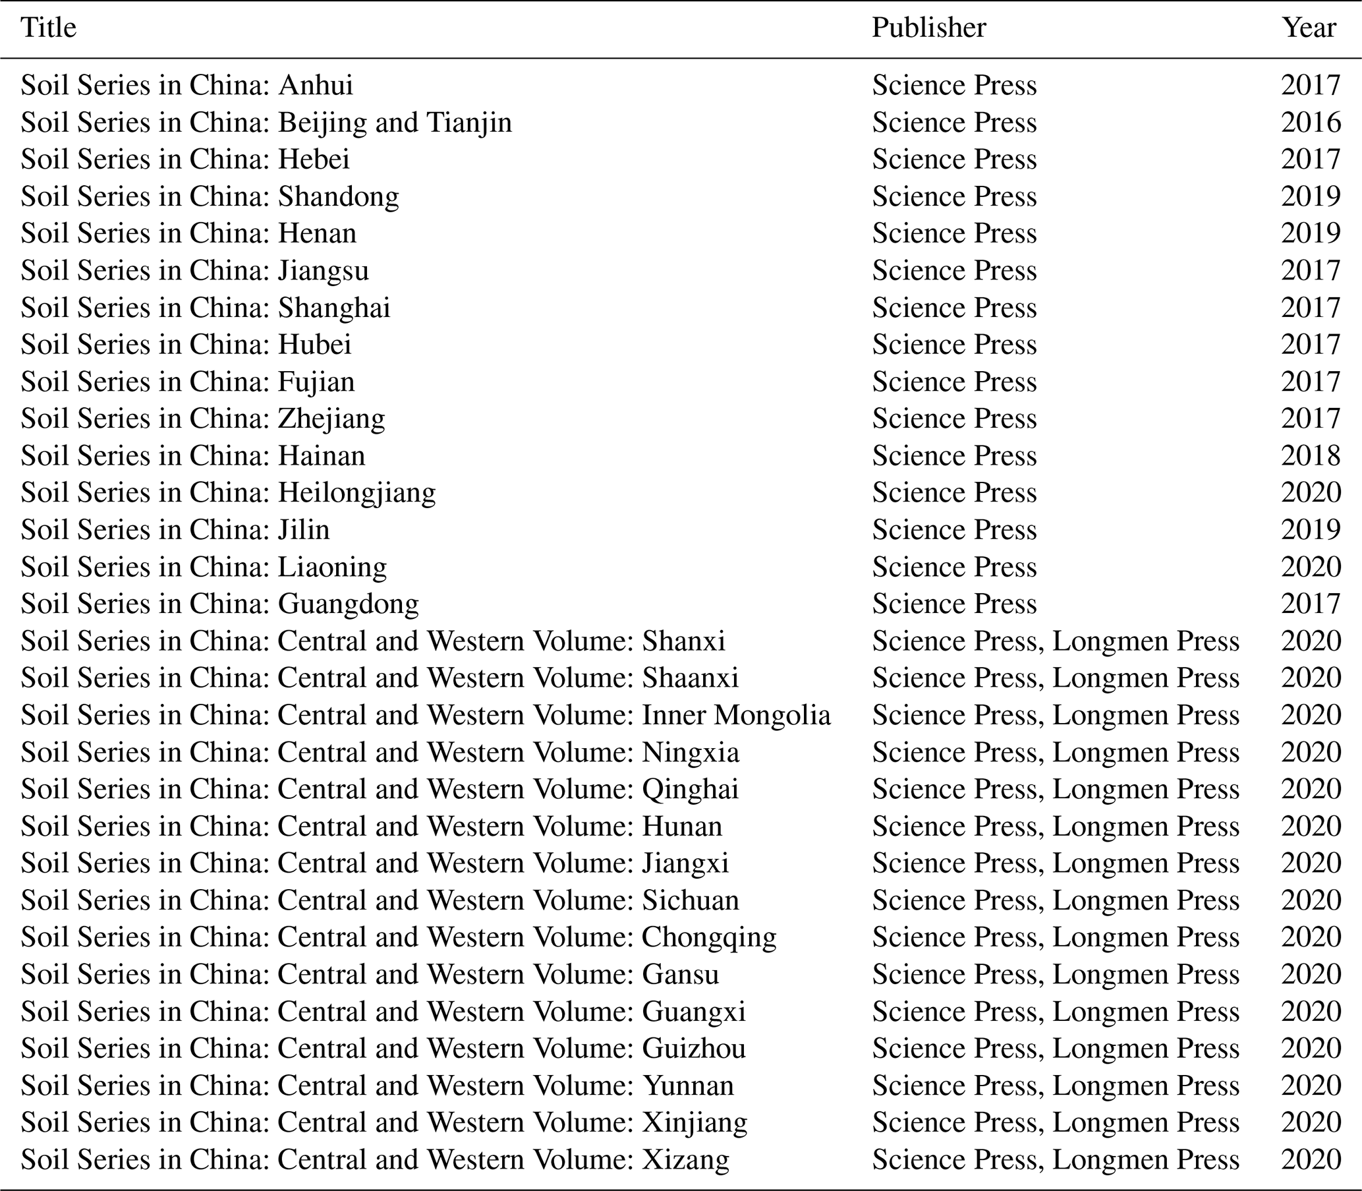
Task: Click the Jilin title entry
Action: (x=175, y=531)
